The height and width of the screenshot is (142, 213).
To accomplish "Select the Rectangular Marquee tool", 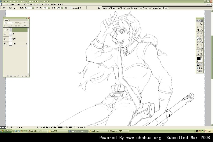I will point(198,24).
